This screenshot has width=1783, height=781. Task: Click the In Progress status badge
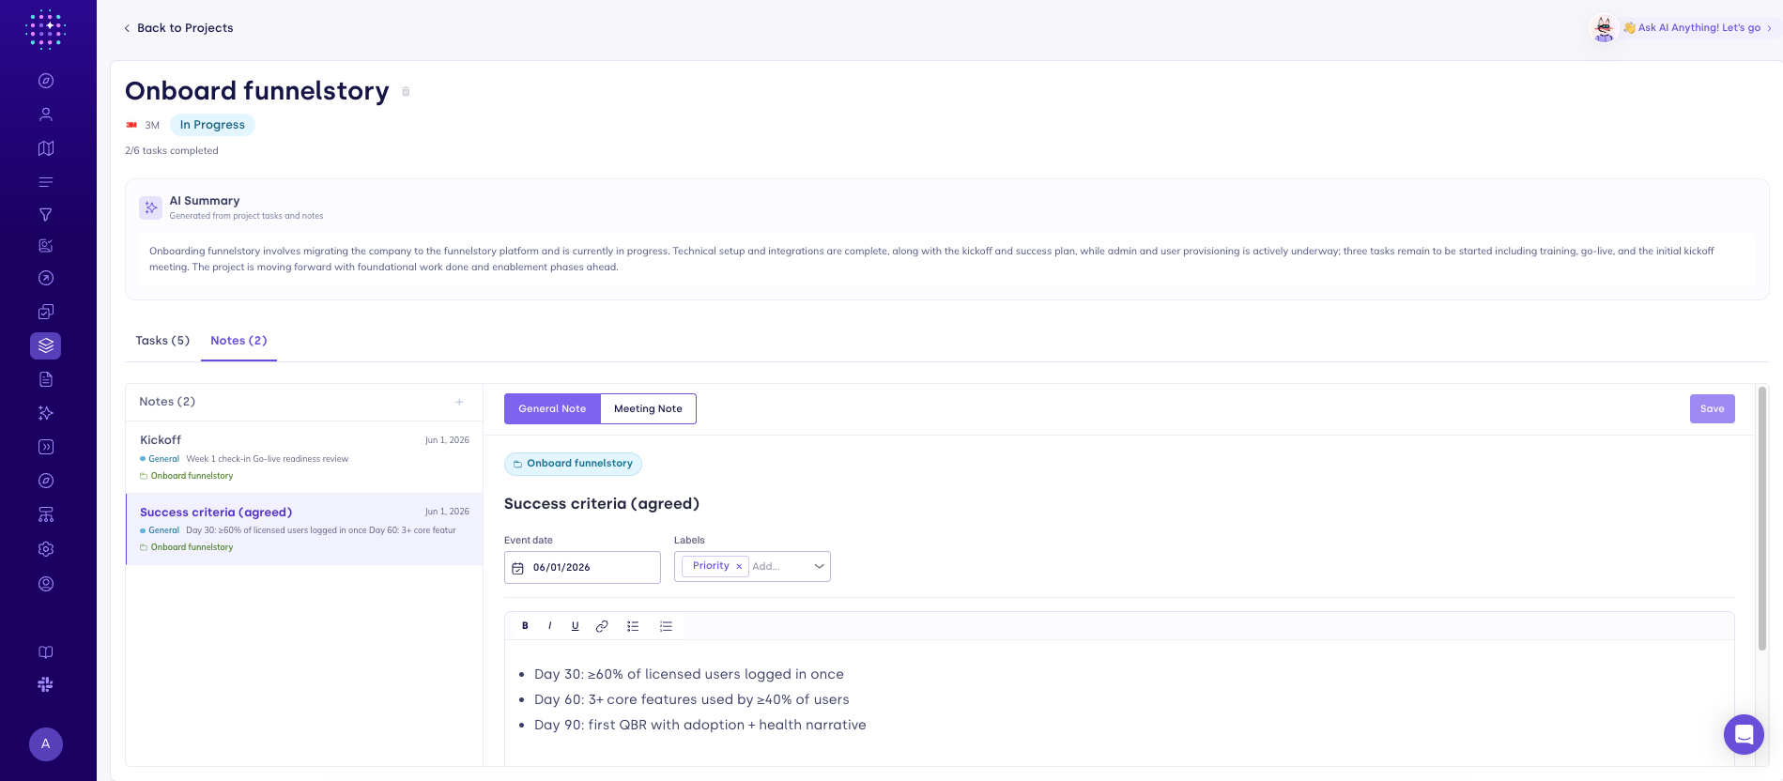tap(212, 125)
